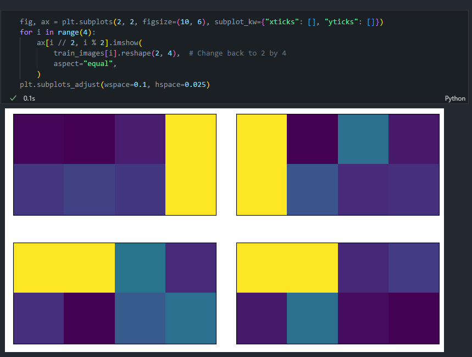The image size is (472, 357).
Task: Click the top-right subplot image
Action: pyautogui.click(x=337, y=164)
